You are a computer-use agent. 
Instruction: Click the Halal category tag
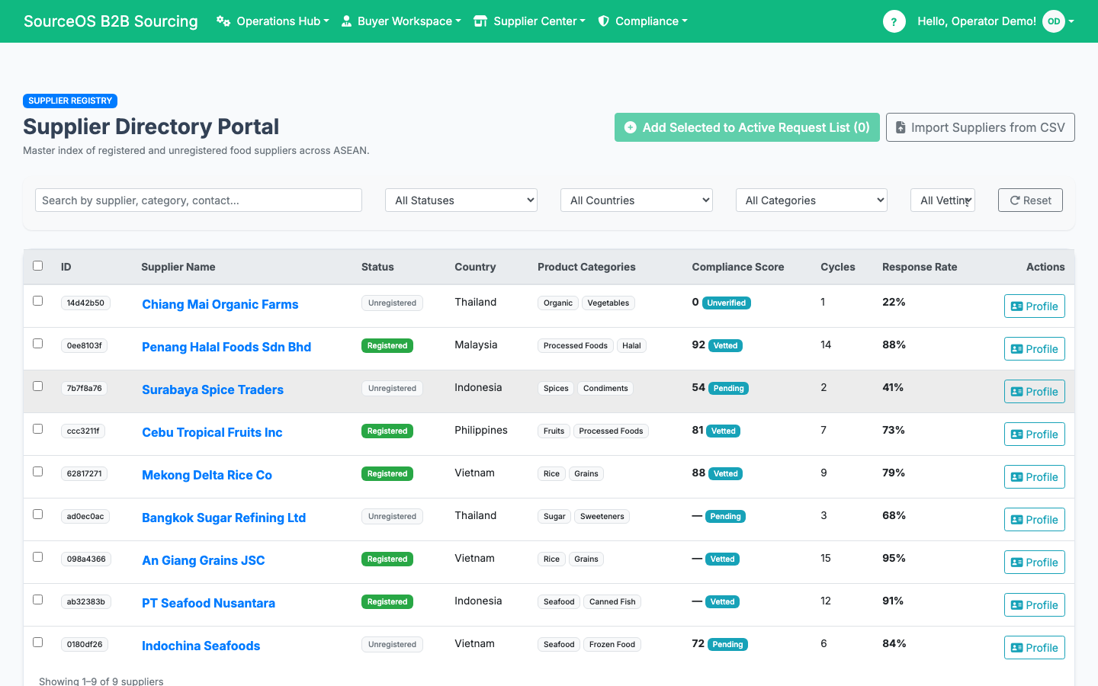tap(631, 345)
